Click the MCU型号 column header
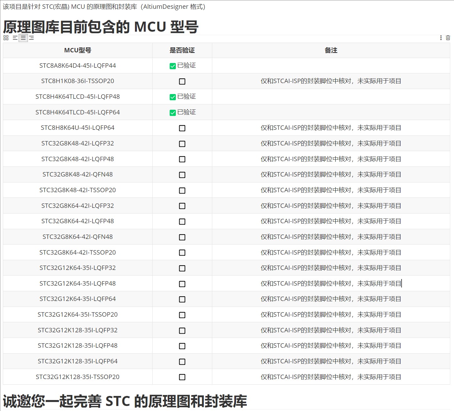Screen dimensions: 454x411 coord(78,50)
